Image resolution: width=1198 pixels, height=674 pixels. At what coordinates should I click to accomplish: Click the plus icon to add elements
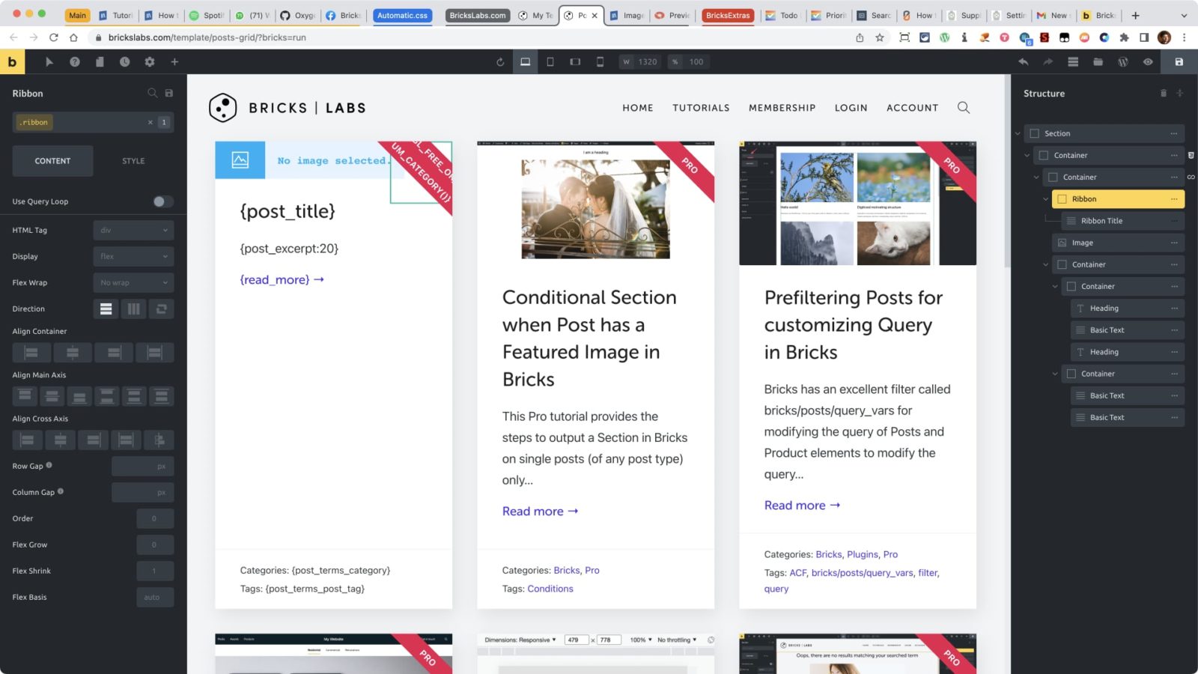tap(174, 62)
